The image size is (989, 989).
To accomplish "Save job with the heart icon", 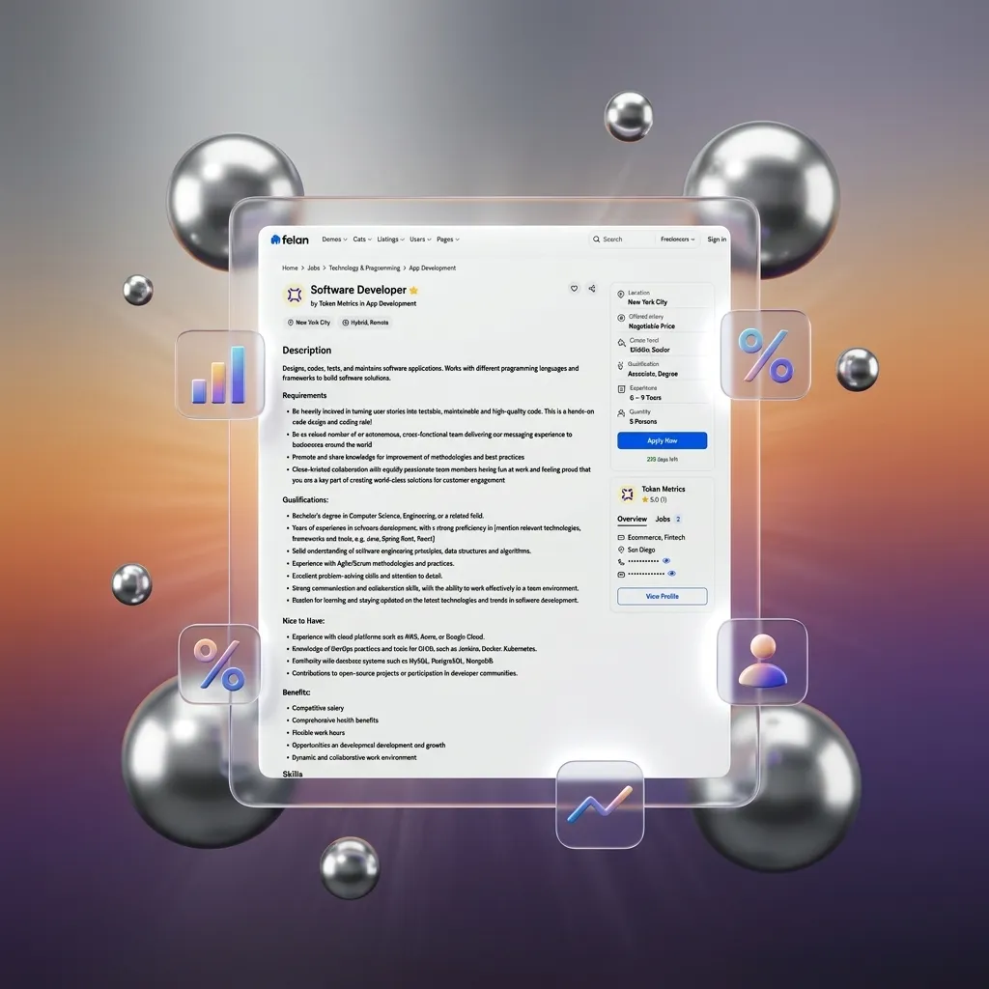I will click(574, 289).
